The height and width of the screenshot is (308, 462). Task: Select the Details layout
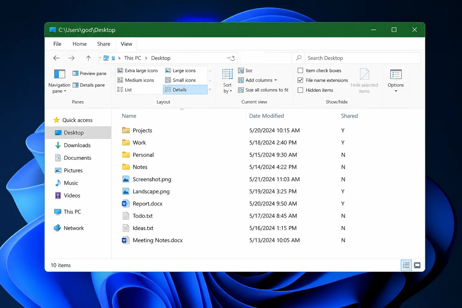point(185,90)
